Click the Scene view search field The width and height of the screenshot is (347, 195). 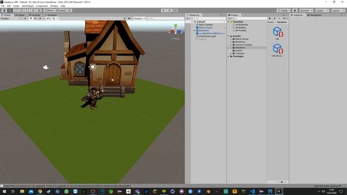165,18
